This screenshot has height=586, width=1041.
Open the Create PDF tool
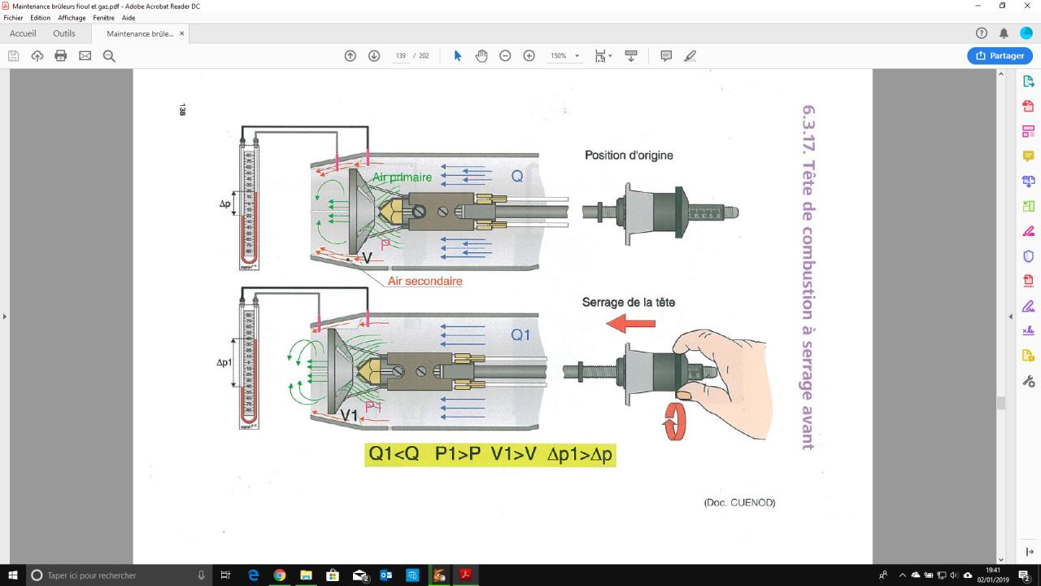pos(1028,107)
